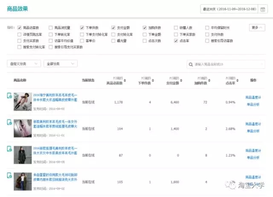Check the 支付件数 indicator
Viewport: 273px width, 197px height.
[x=207, y=35]
